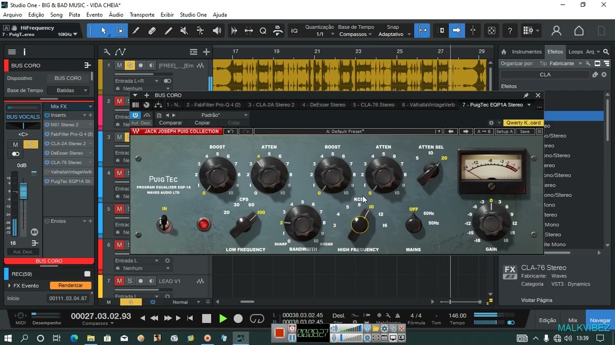Image resolution: width=615 pixels, height=345 pixels.
Task: Load next Waves preset arrow
Action: click(465, 131)
